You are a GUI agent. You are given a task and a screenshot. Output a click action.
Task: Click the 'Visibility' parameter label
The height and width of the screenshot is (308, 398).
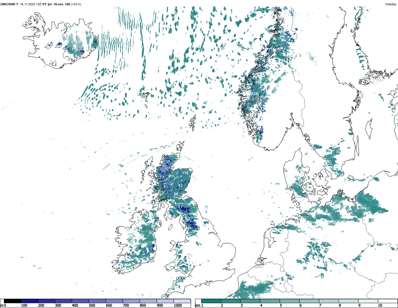coord(391,4)
